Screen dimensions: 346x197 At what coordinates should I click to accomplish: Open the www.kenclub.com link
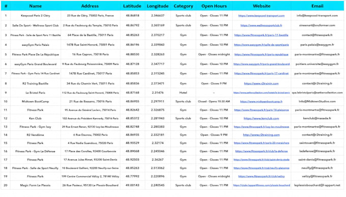(261, 119)
